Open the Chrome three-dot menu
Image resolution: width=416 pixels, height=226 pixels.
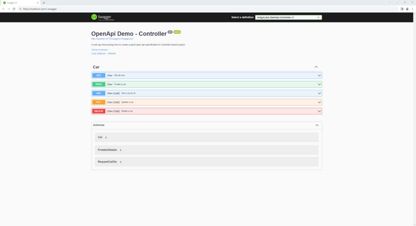click(412, 9)
